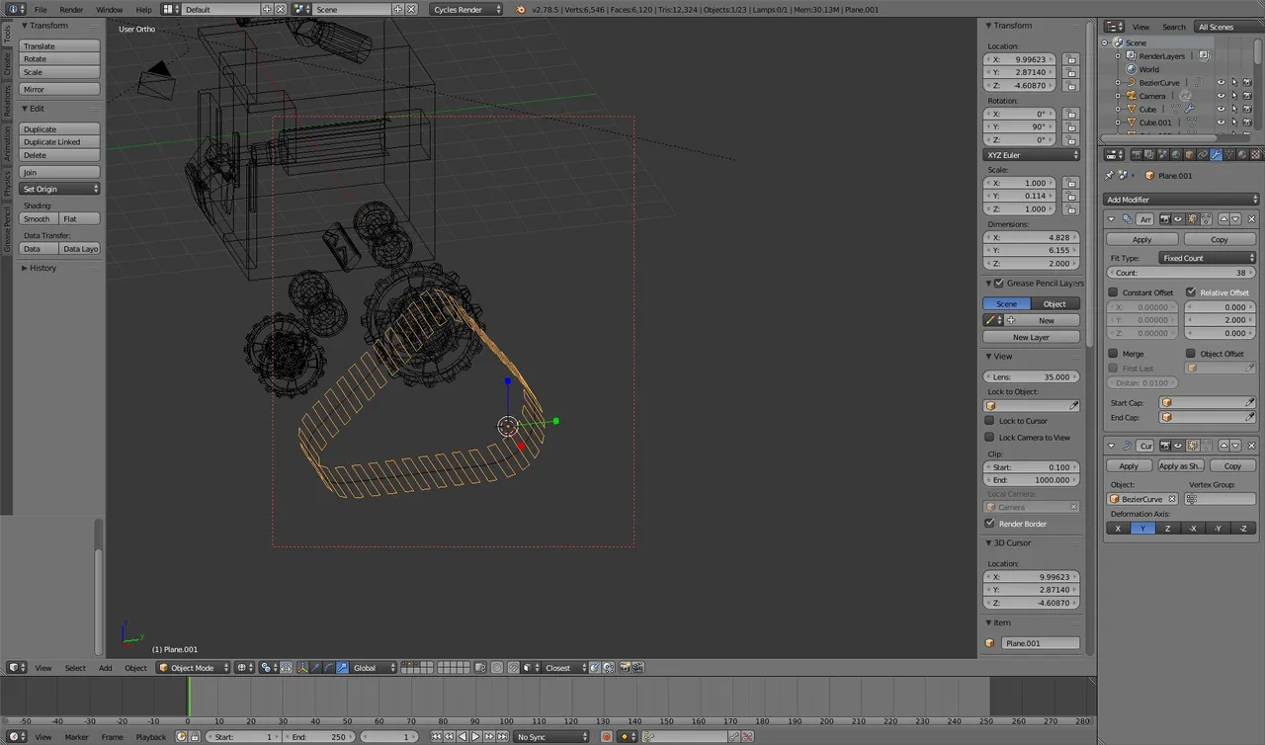This screenshot has width=1265, height=745.
Task: Select Y deformation axis button
Action: coord(1142,529)
